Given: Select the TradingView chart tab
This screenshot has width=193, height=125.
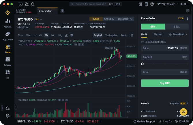Looking at the screenshot, I should tap(111, 35).
